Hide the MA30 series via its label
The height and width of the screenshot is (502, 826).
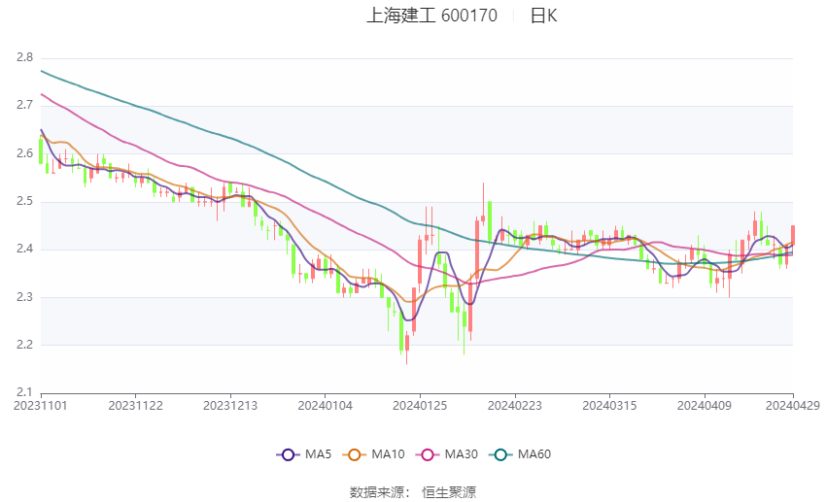(x=461, y=454)
